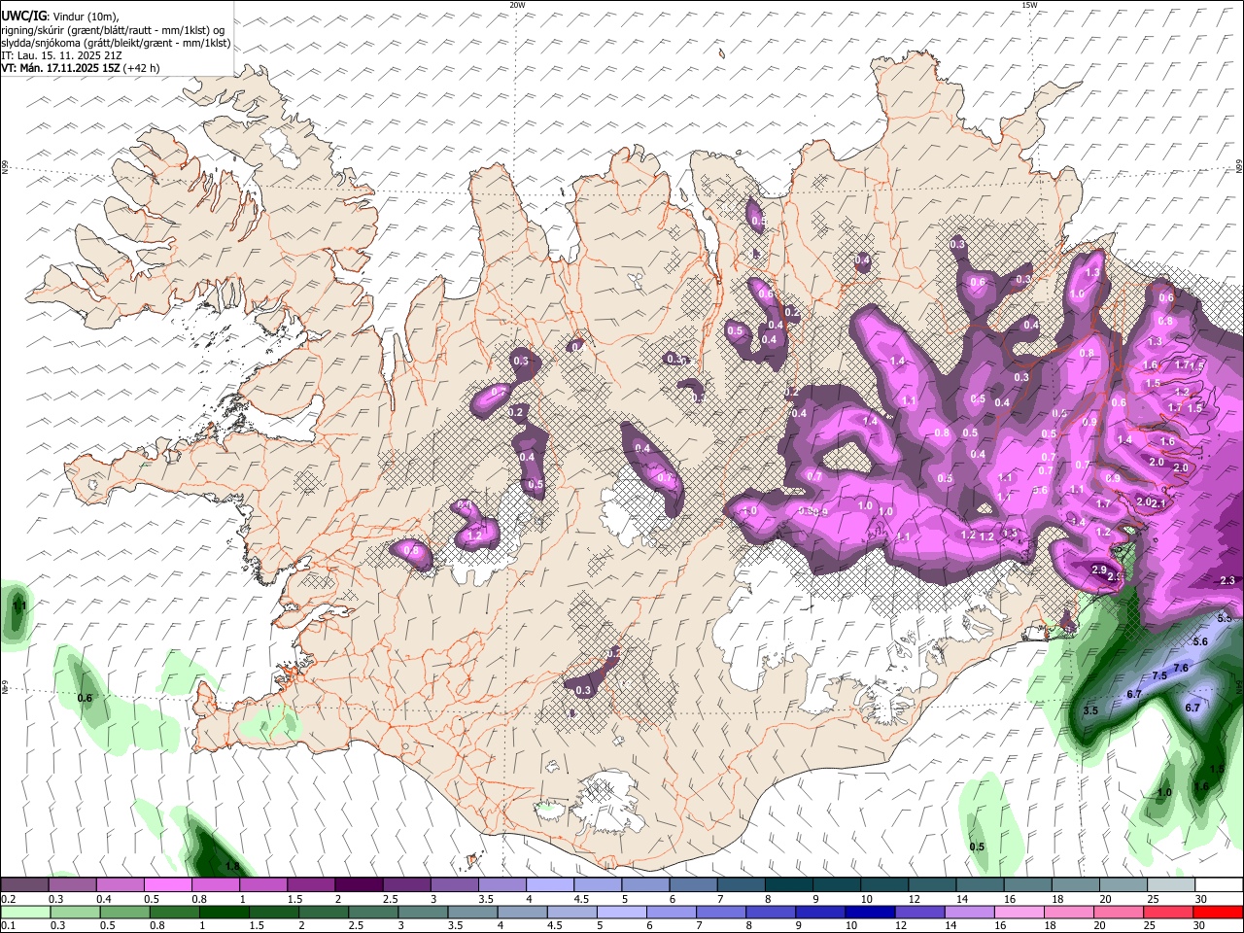Image resolution: width=1244 pixels, height=933 pixels.
Task: Click the '5.6' value off the southeast coast
Action: click(x=1200, y=641)
